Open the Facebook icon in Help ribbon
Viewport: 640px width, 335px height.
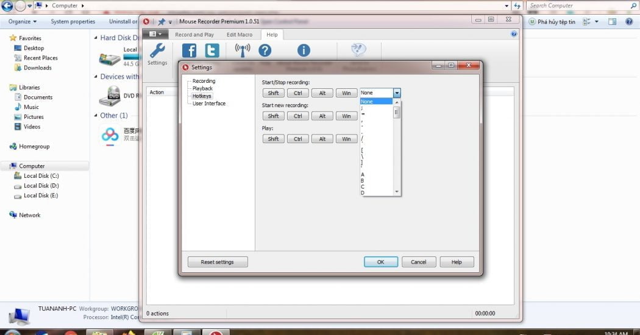pyautogui.click(x=189, y=51)
